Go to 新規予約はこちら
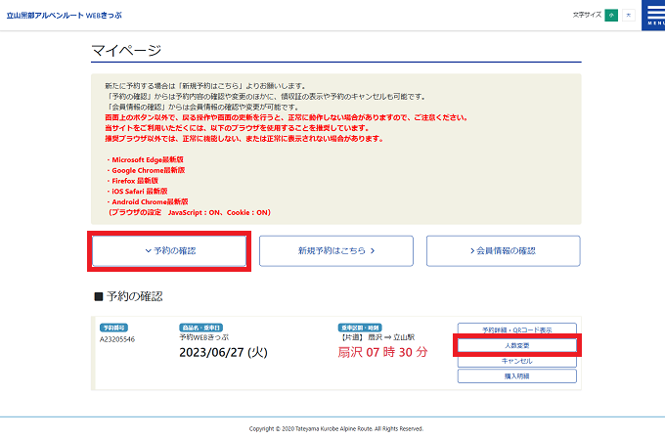This screenshot has height=439, width=665. (336, 251)
